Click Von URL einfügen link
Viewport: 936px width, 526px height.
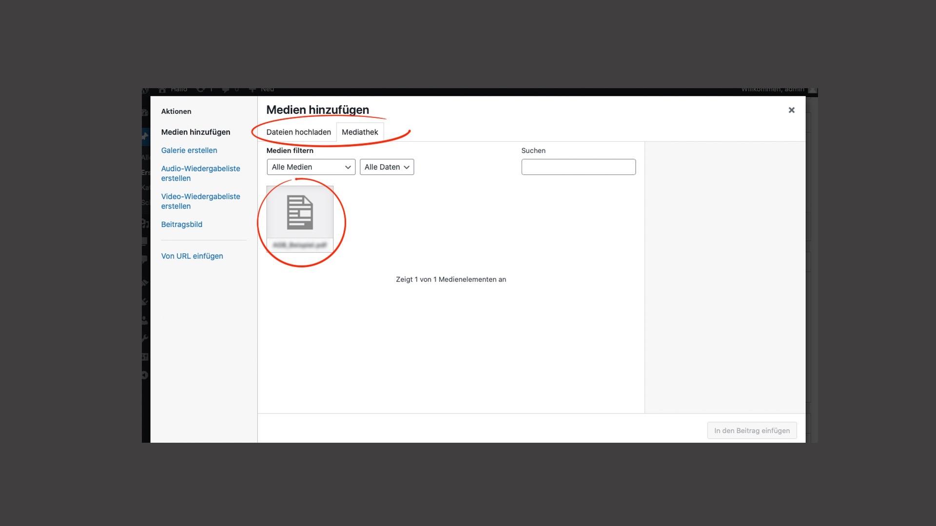coord(192,256)
